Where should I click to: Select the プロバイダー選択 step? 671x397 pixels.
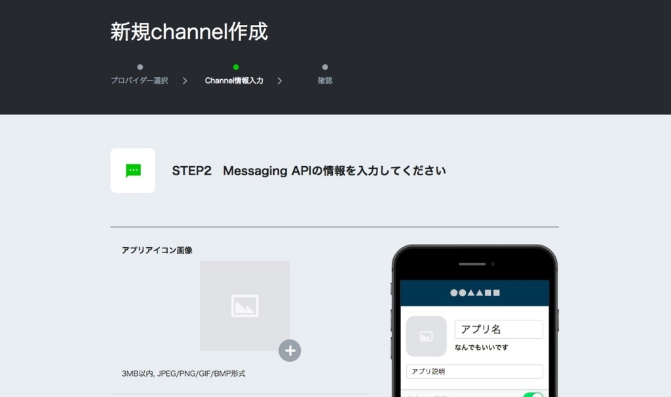(140, 80)
